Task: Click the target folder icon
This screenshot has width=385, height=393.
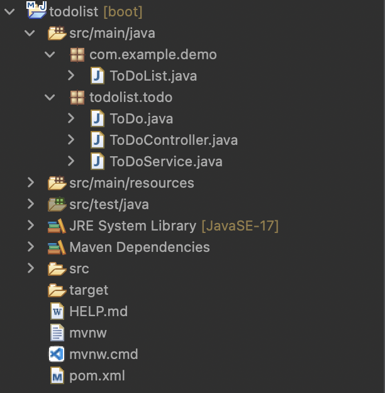Action: 57,290
